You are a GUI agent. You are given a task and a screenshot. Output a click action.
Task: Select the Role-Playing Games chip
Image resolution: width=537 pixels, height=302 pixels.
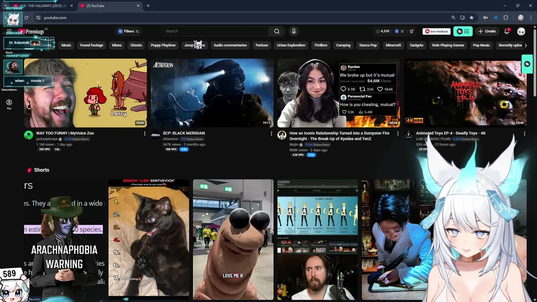click(x=448, y=45)
